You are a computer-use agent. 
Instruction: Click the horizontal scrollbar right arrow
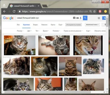(104, 92)
